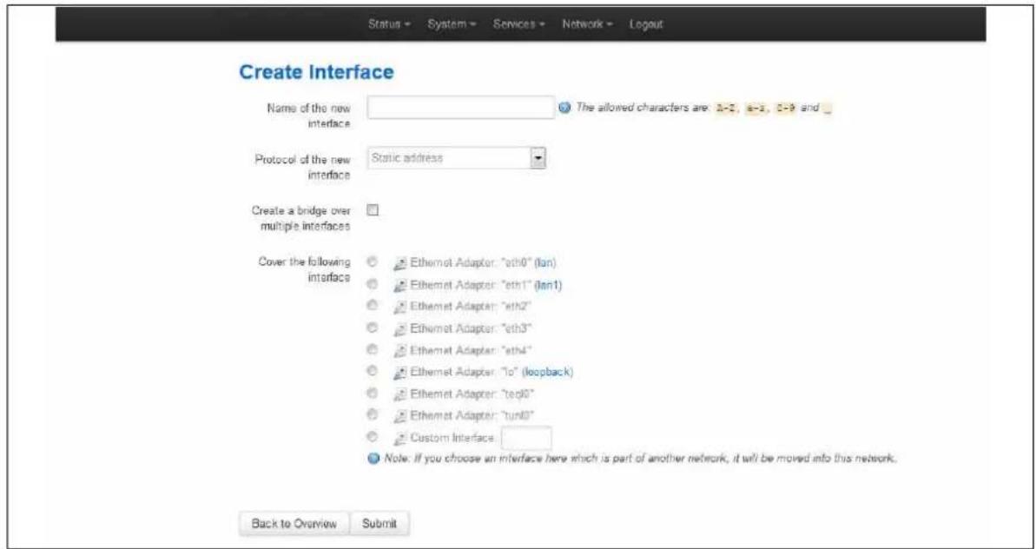The image size is (1036, 549).
Task: Open the Protocol Static address dropdown
Action: 459,159
